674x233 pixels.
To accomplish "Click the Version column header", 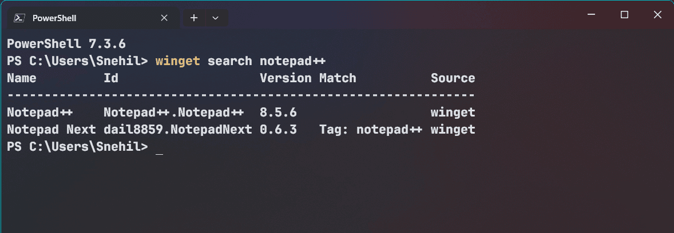I will pos(286,78).
